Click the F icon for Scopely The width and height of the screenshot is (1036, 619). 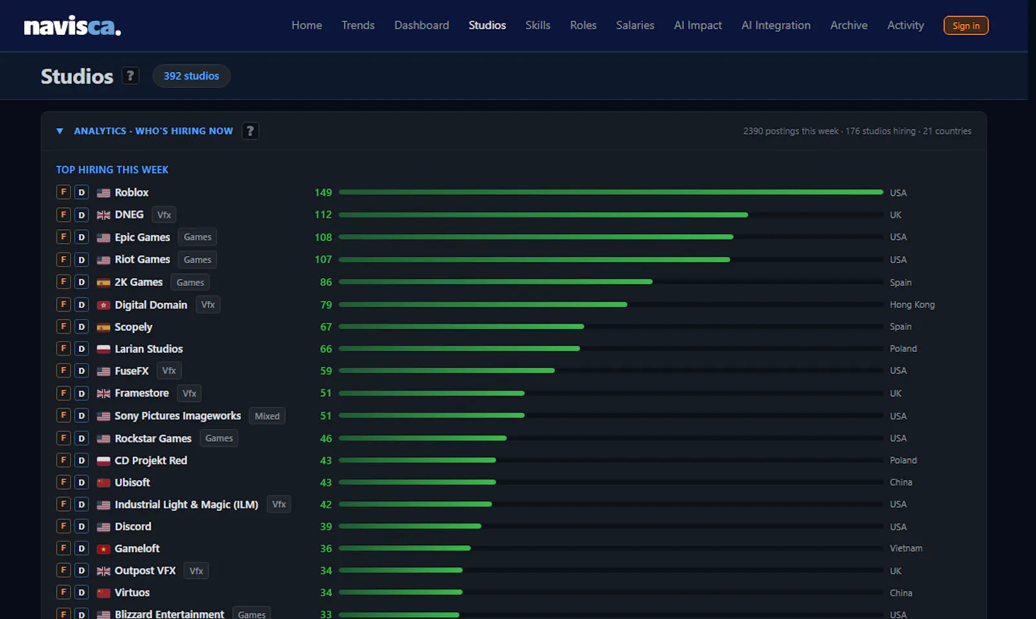(x=63, y=327)
